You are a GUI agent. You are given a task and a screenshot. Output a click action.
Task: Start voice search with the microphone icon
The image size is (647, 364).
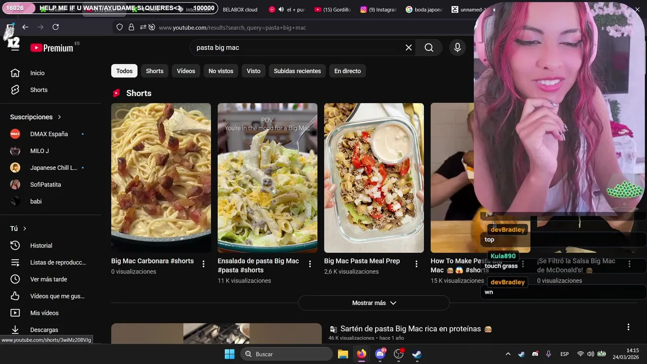pos(457,48)
